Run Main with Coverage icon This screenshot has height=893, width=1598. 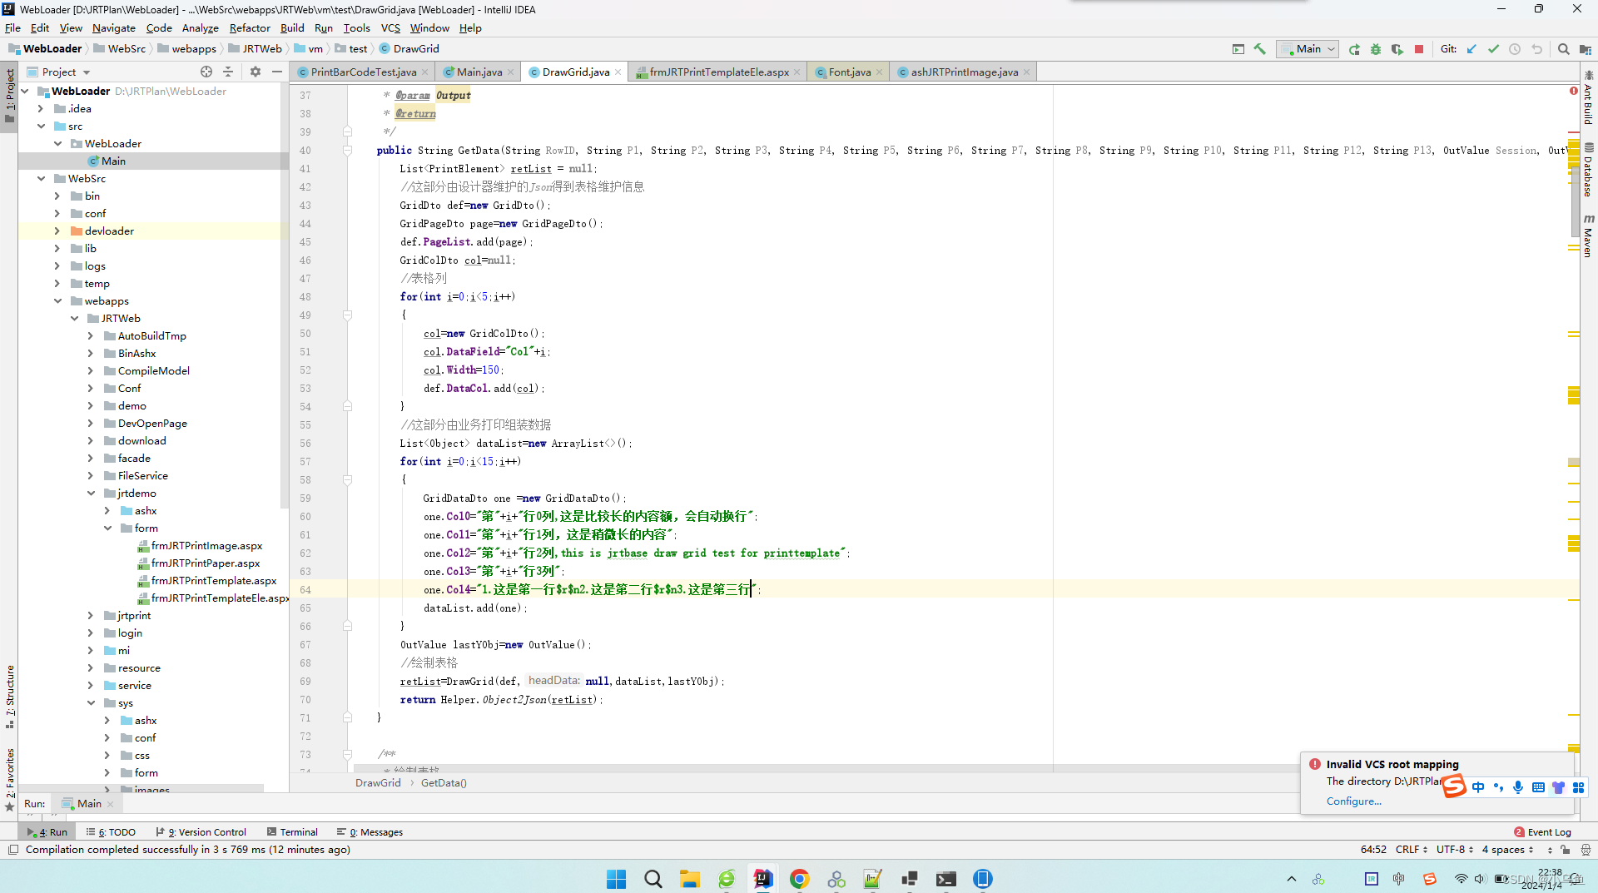(x=1397, y=49)
